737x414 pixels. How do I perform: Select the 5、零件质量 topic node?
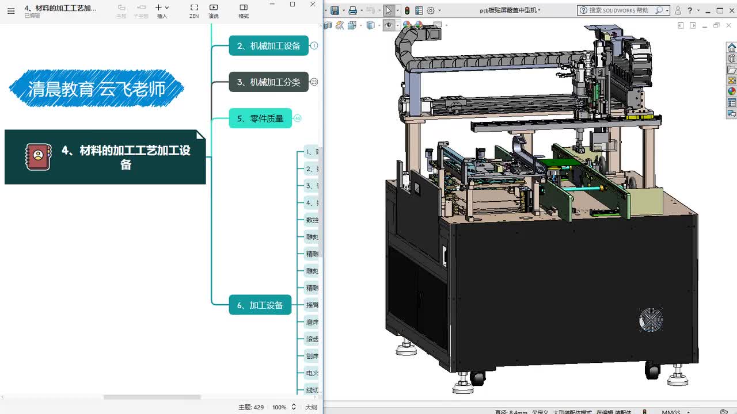click(x=260, y=118)
